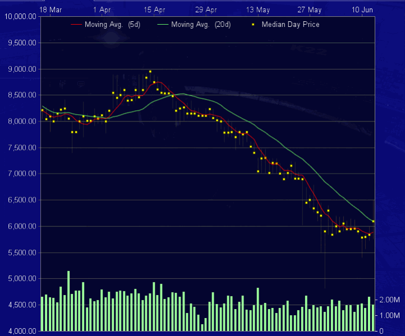Click the 13 May date axis label
Viewport: 405px width, 336px height.
click(258, 10)
